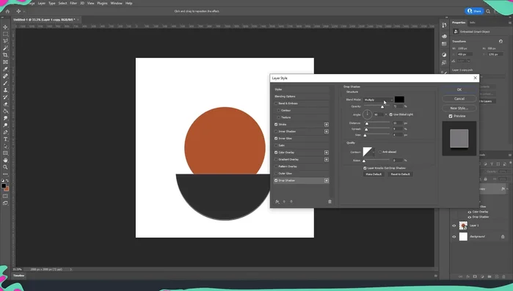Add another Drop Shadow with plus icon

[x=326, y=180]
